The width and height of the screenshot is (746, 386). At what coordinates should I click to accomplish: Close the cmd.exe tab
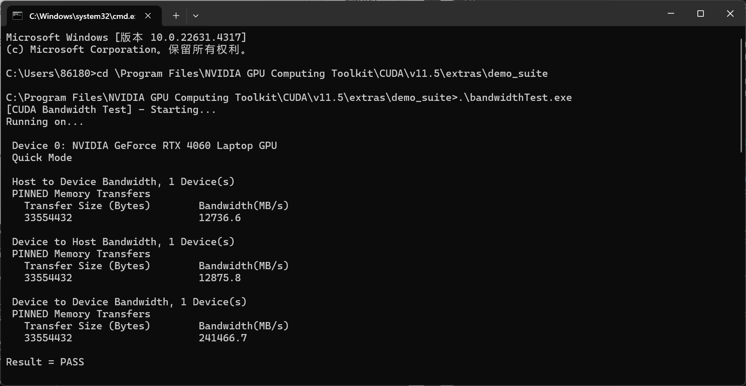pyautogui.click(x=148, y=16)
